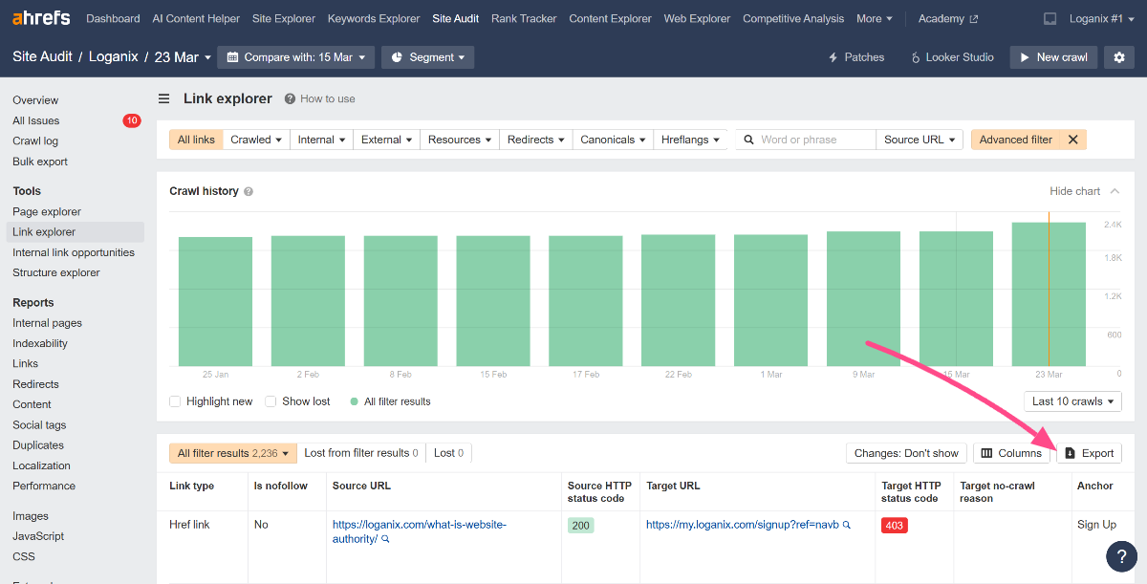Open the Source URL search scope dropdown
Screen dimensions: 1147x584
[920, 140]
